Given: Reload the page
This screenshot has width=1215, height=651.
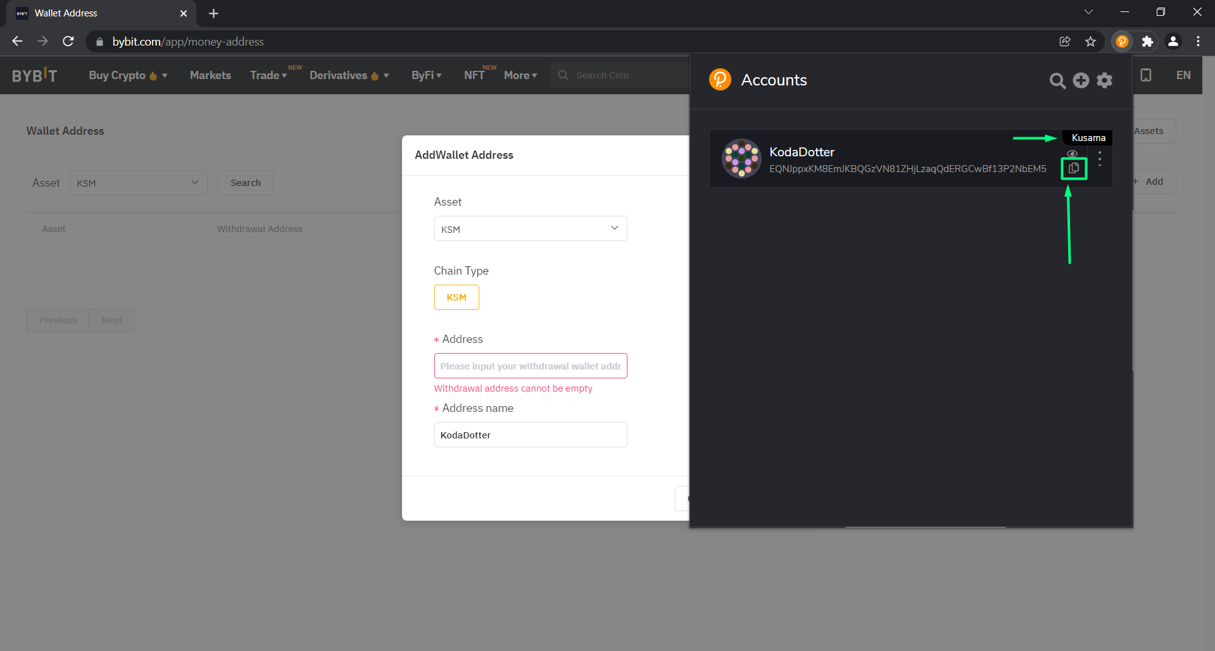Looking at the screenshot, I should [68, 42].
